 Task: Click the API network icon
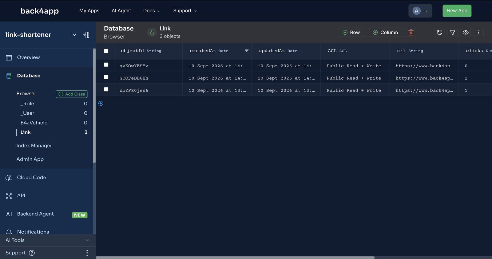(x=9, y=196)
